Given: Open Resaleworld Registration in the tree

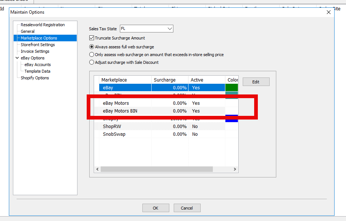Looking at the screenshot, I should click(42, 25).
